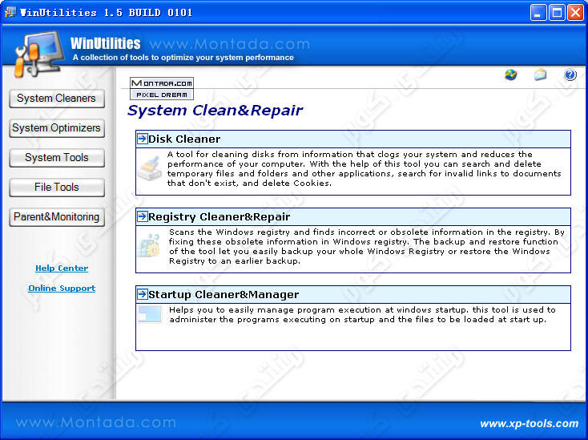Click the Registry Cleaner&Repair description icon
The height and width of the screenshot is (440, 588).
click(x=150, y=245)
